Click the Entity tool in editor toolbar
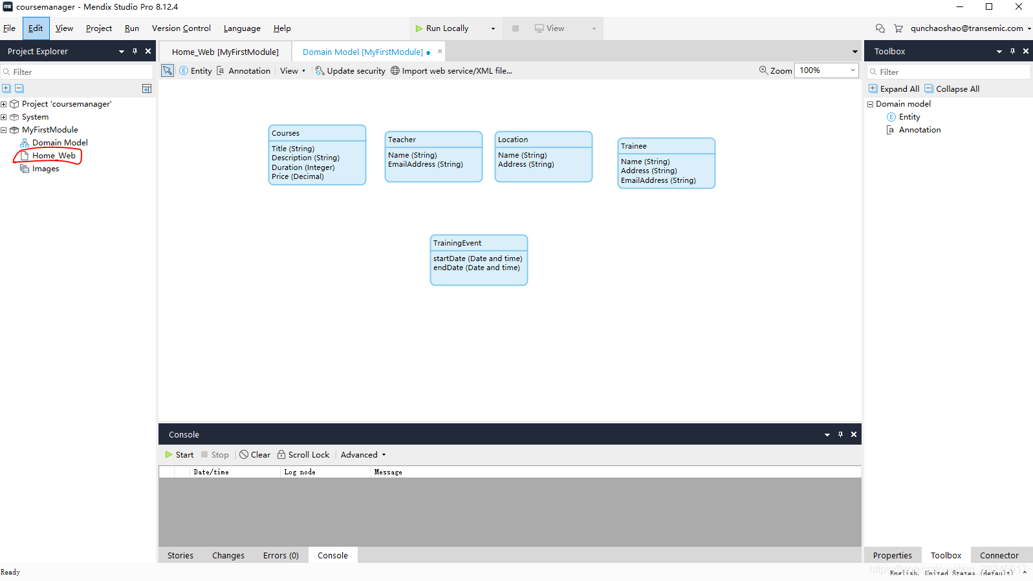Screen dimensions: 1033x581 click(x=195, y=71)
